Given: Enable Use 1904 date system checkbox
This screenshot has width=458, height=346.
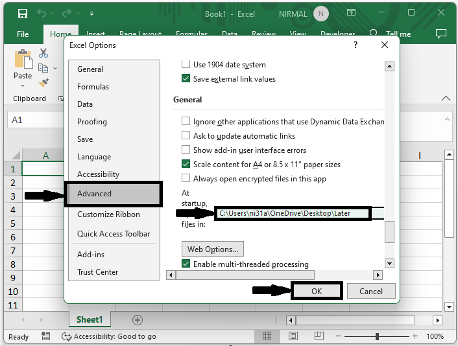Looking at the screenshot, I should 186,65.
